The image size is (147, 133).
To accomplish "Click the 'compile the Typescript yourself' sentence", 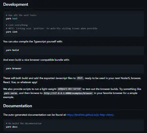I will [33, 41].
